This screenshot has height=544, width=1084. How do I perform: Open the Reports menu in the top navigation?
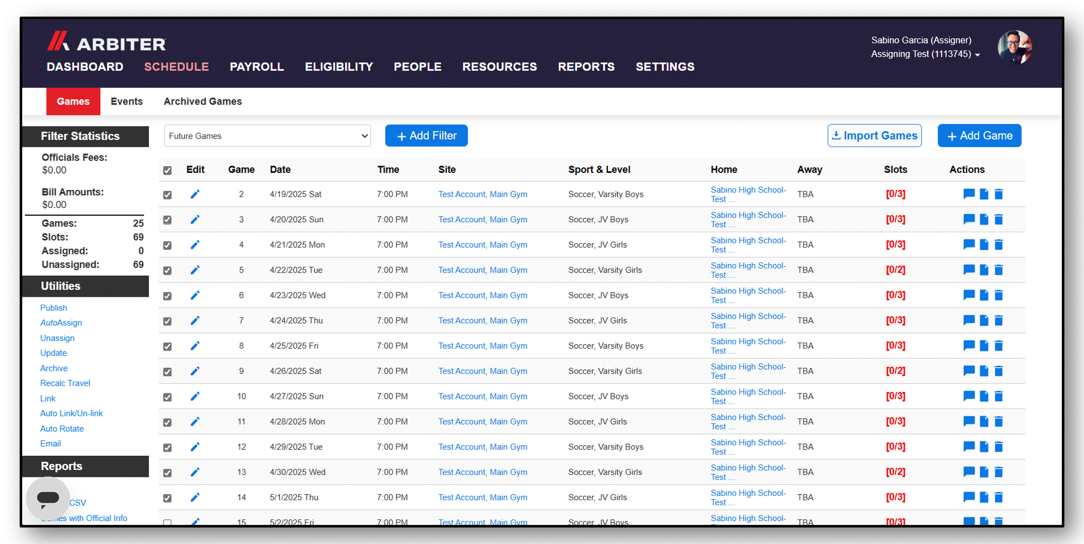tap(586, 67)
